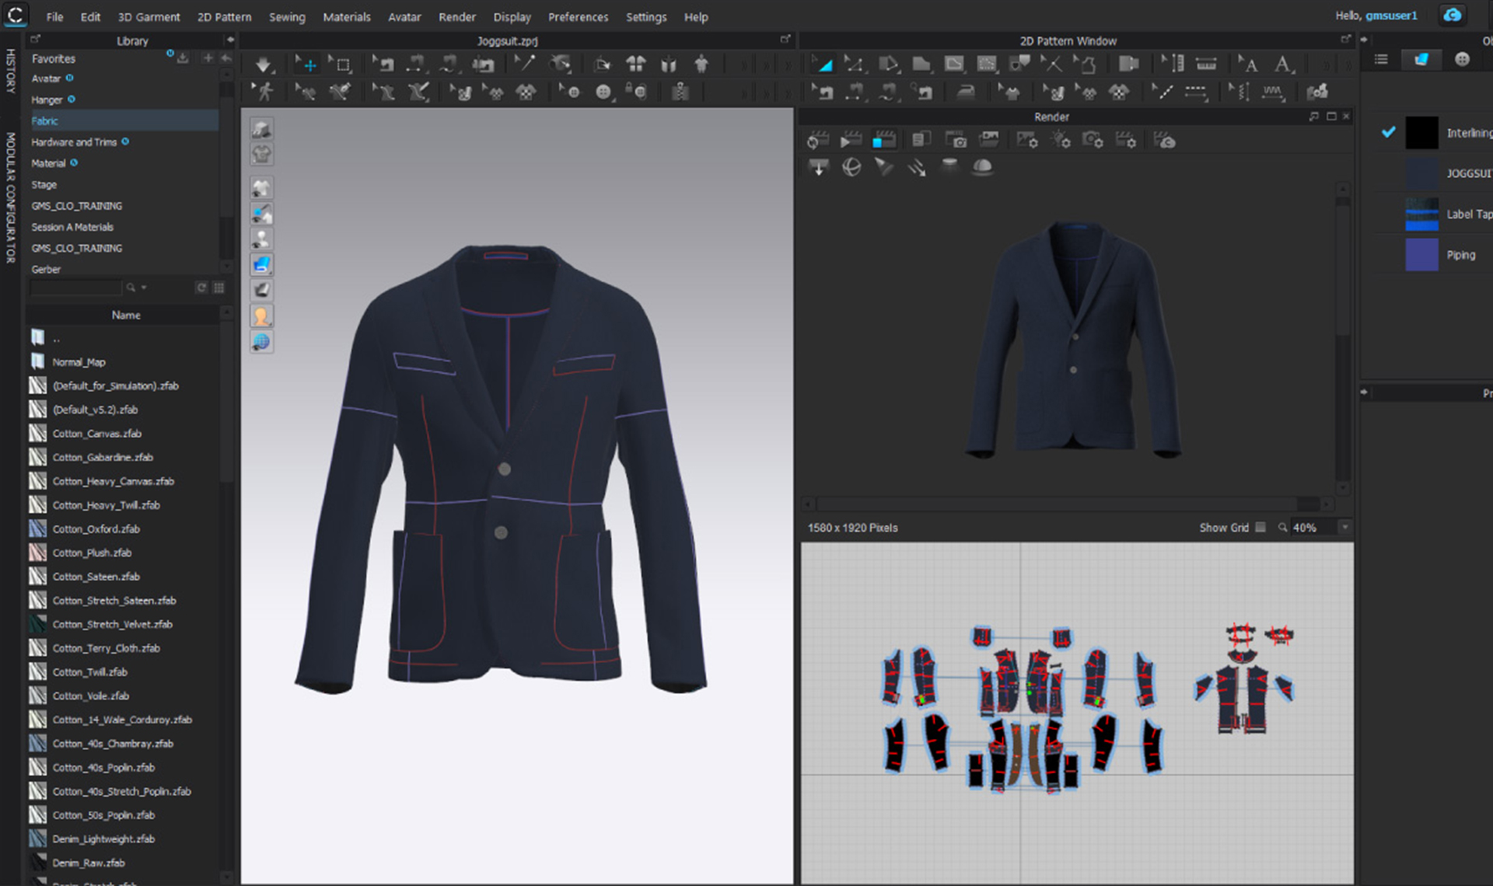Click the save render image camera icon
Image resolution: width=1493 pixels, height=886 pixels.
pos(958,141)
